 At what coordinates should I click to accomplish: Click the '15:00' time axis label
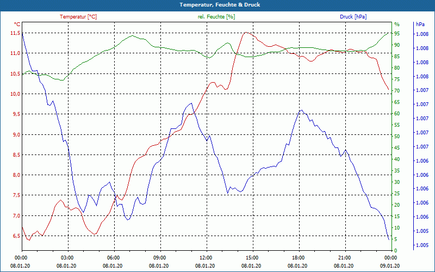point(251,258)
